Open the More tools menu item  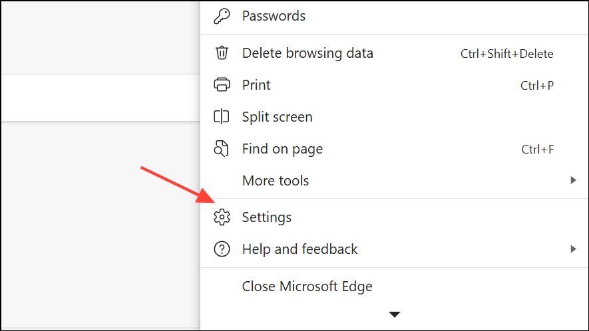(x=276, y=181)
